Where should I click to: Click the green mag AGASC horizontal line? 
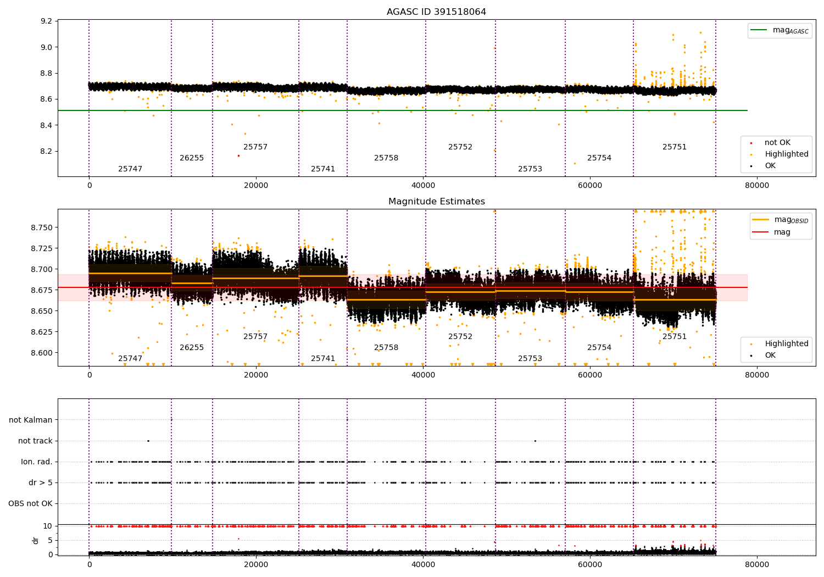click(x=402, y=110)
